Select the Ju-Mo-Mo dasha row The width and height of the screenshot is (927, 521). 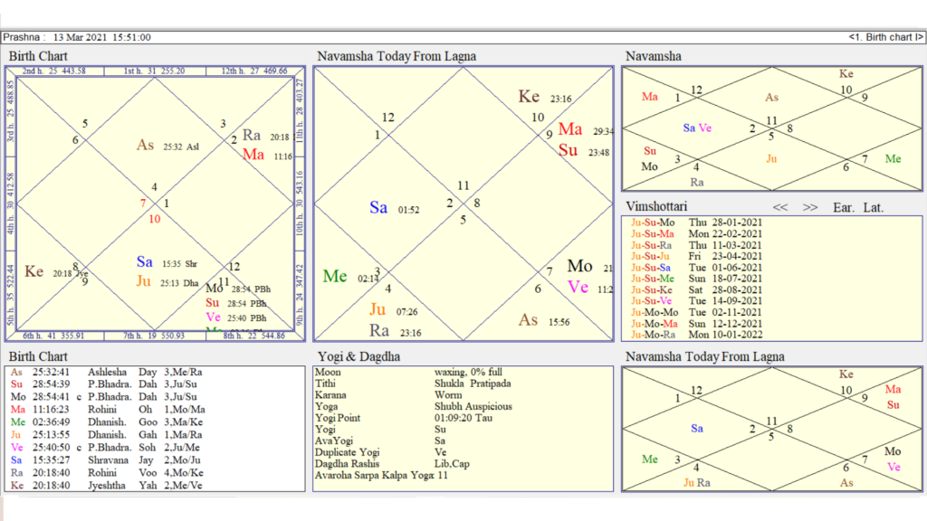[x=696, y=312]
